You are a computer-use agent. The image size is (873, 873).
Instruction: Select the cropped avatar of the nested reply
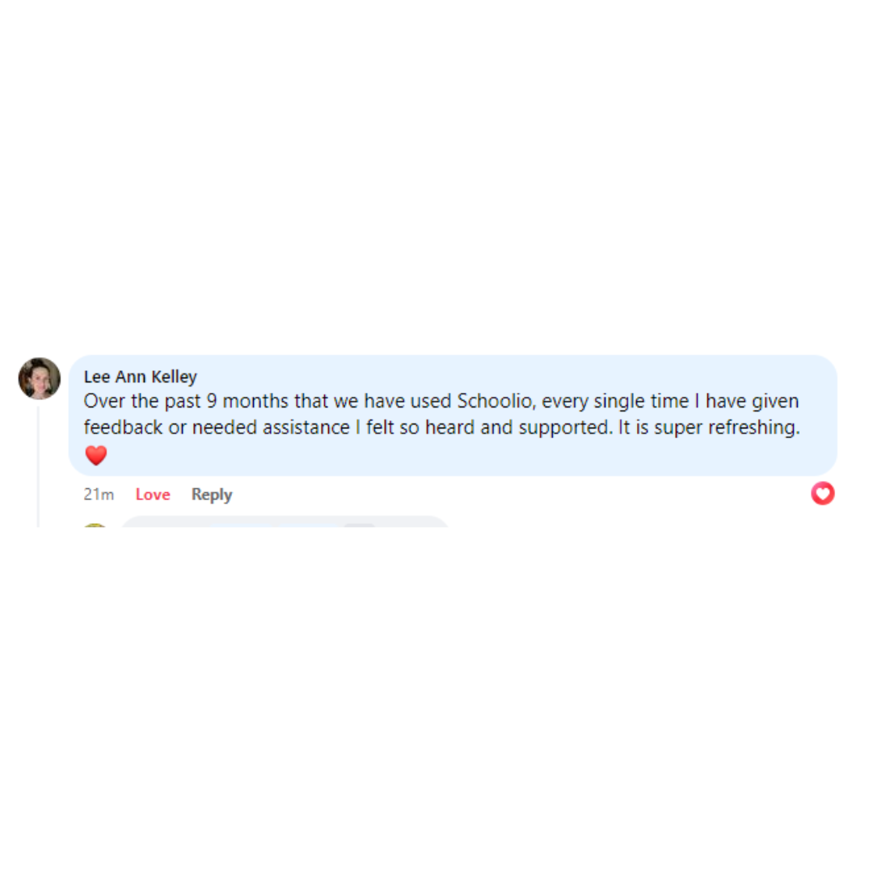(x=95, y=525)
